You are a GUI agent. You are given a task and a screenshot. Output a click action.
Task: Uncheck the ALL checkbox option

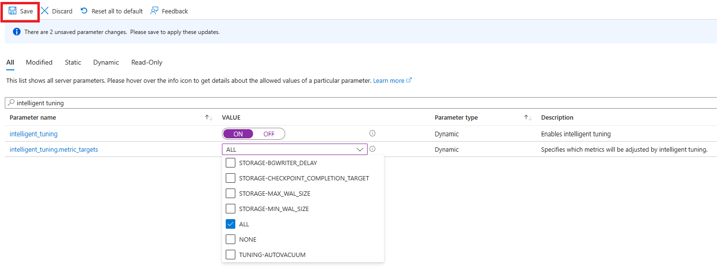pyautogui.click(x=231, y=224)
